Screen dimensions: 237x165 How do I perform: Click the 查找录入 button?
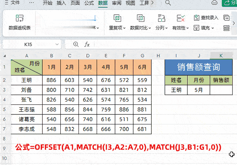pos(206,18)
